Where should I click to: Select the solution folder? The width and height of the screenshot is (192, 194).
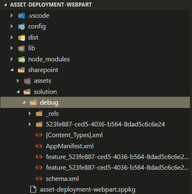45,92
